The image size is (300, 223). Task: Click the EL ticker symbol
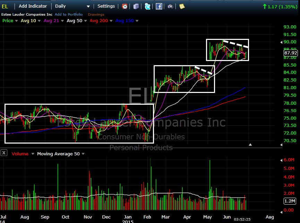click(x=5, y=7)
